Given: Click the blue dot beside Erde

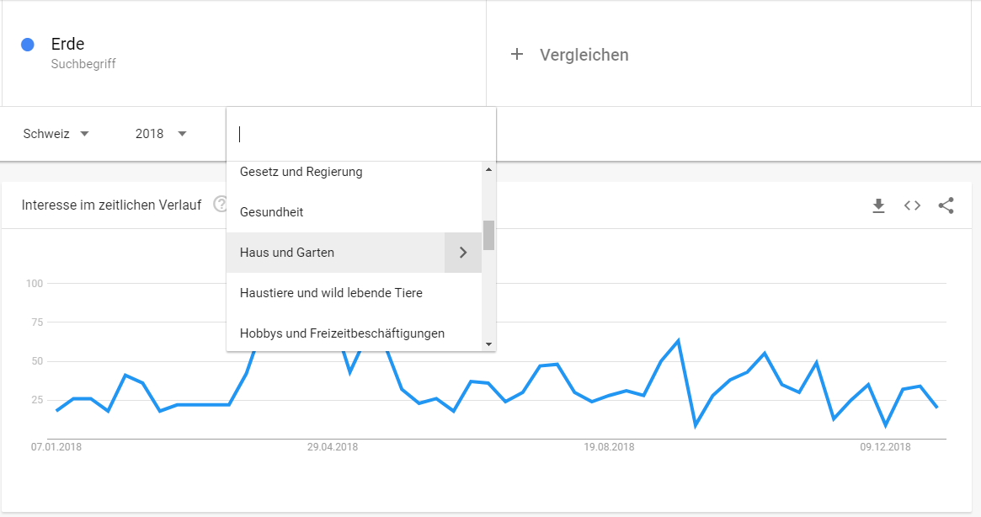Looking at the screenshot, I should [x=28, y=45].
